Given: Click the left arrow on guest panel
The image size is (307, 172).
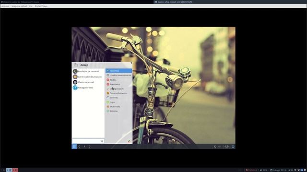Looking at the screenshot, I should click(79, 147).
